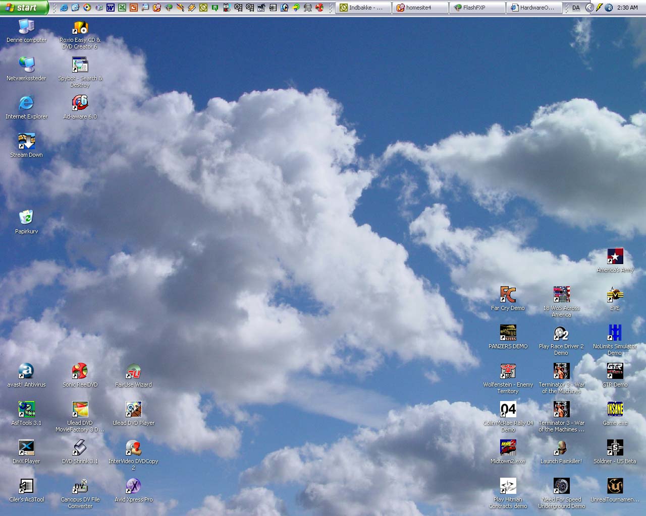Open Microsoft Excel from Quick Launch

122,8
